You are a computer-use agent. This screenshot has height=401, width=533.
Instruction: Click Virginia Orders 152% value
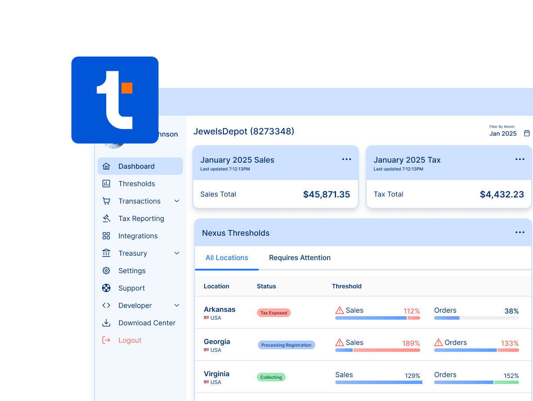click(x=511, y=376)
